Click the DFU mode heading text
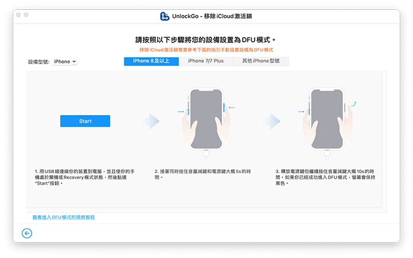Screen dimensions: 413x258 (x=206, y=40)
